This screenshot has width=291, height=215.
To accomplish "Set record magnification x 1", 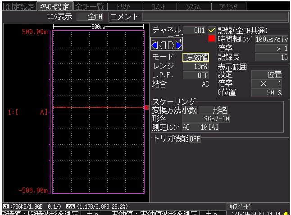I will coord(272,49).
